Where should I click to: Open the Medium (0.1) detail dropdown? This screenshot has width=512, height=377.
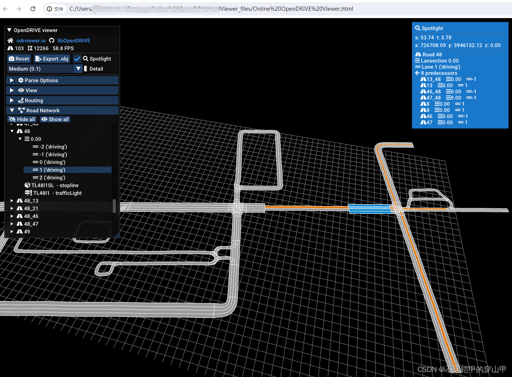coord(45,69)
